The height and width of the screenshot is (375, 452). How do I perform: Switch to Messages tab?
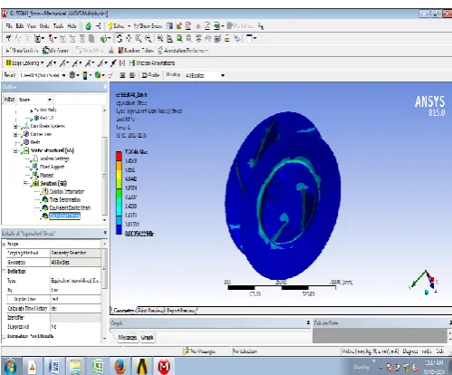[127, 338]
